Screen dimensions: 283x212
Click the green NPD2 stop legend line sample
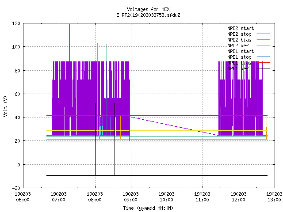(x=263, y=34)
